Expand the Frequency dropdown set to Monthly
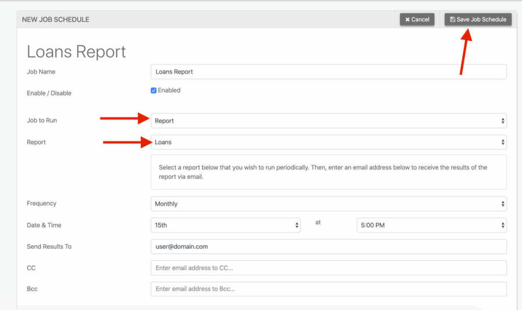Screen dimensions: 522x310 point(326,204)
